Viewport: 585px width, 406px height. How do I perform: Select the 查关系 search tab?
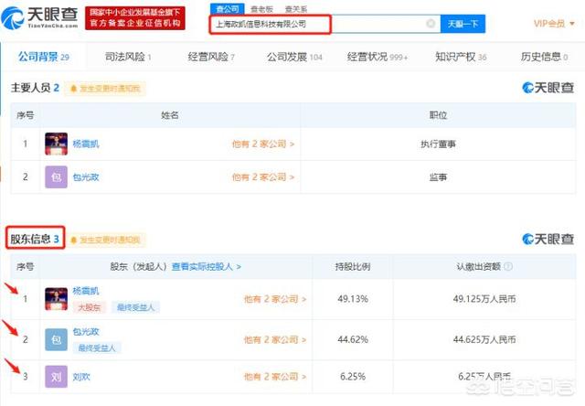tap(296, 9)
